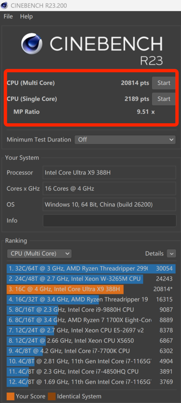Open the Minimum Test Duration dropdown
Viewport: 181px width, 403px height.
coord(125,140)
